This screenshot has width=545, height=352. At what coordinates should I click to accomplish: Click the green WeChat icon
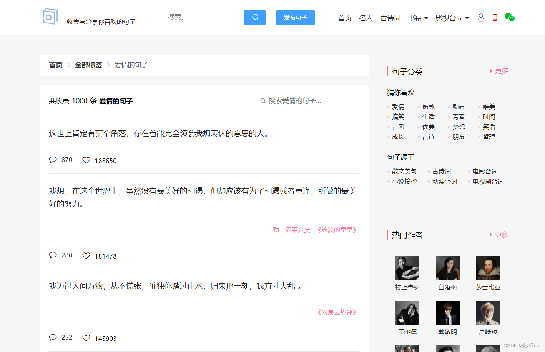[x=510, y=17]
